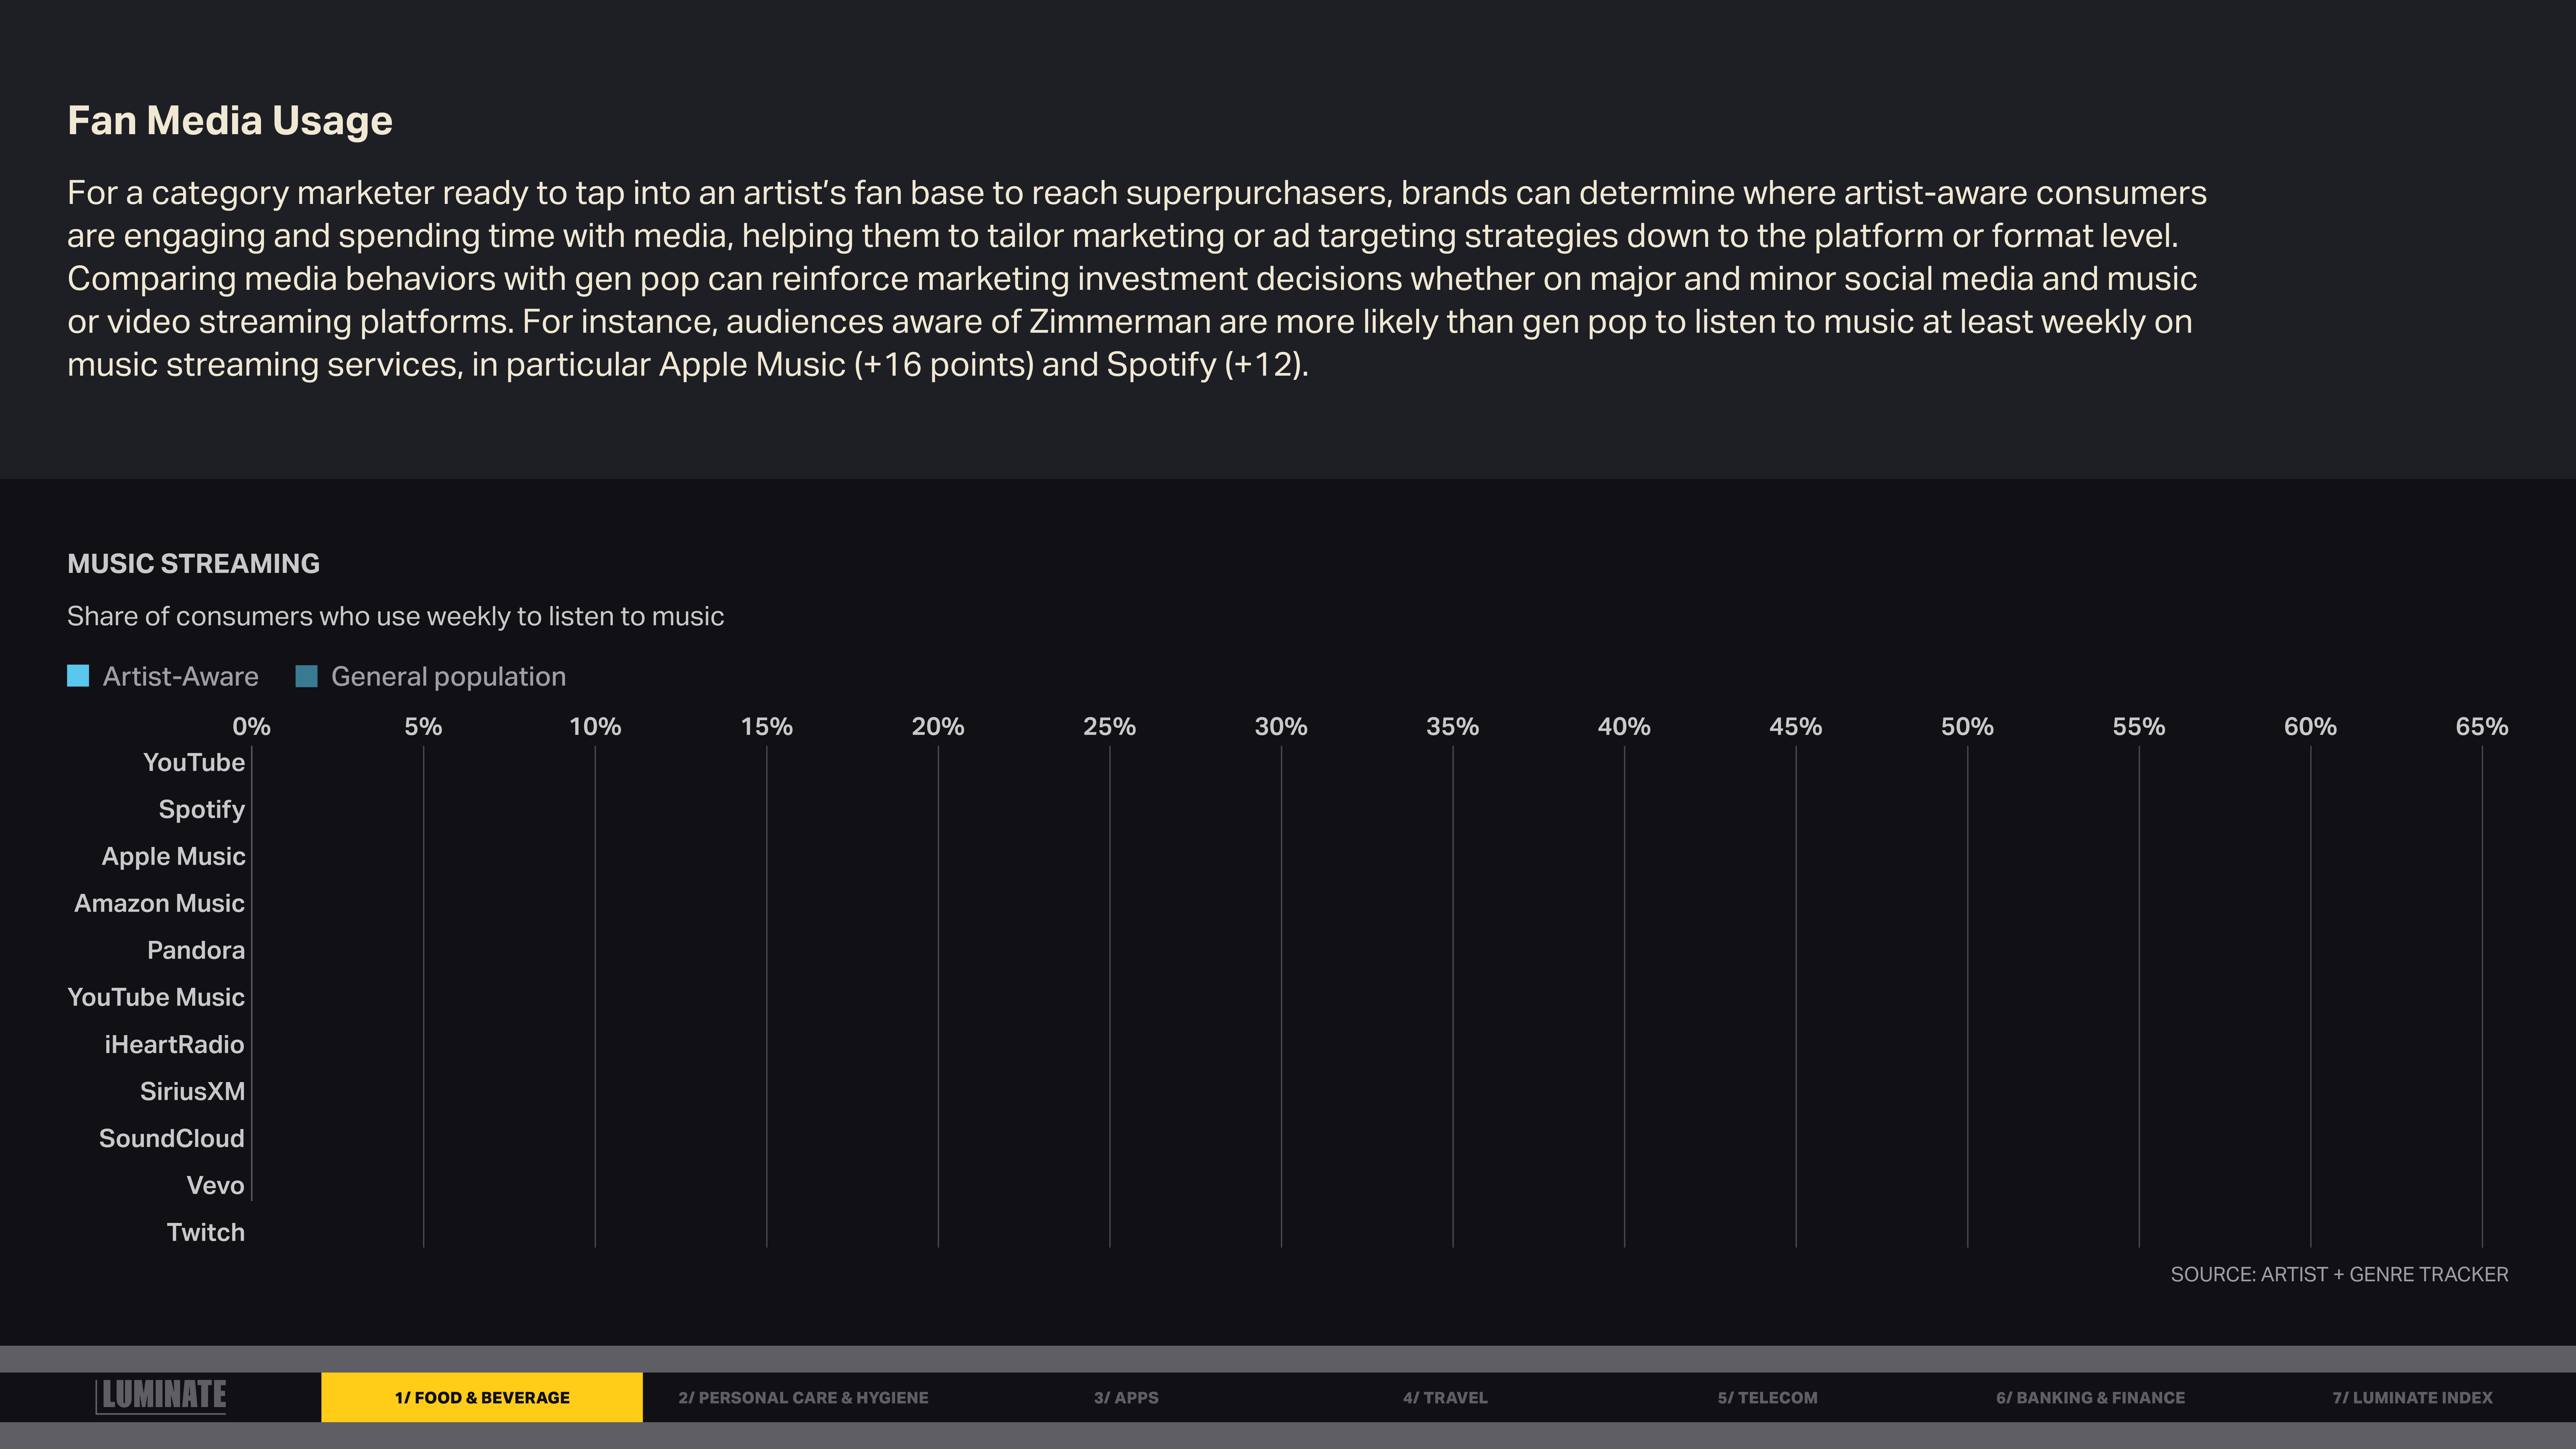The width and height of the screenshot is (2576, 1449).
Task: Go to the 3/ Apps section
Action: click(x=1126, y=1397)
